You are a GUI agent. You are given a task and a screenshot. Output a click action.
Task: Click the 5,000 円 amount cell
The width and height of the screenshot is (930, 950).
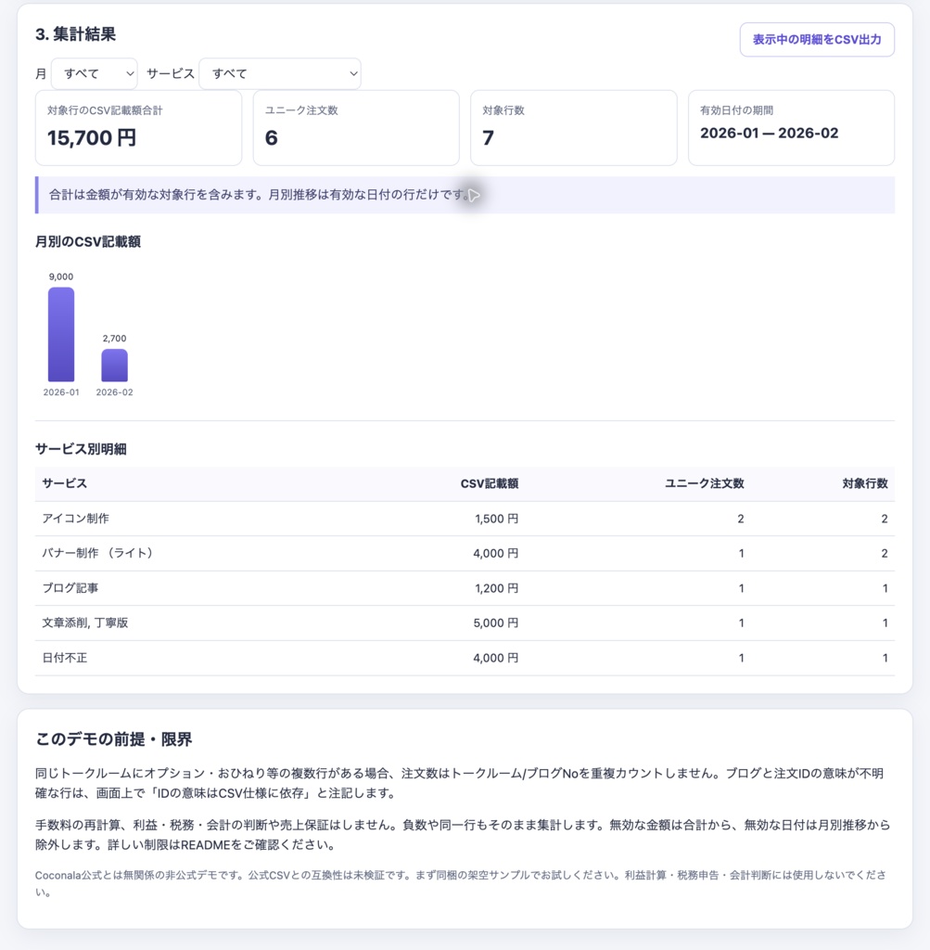click(x=496, y=623)
